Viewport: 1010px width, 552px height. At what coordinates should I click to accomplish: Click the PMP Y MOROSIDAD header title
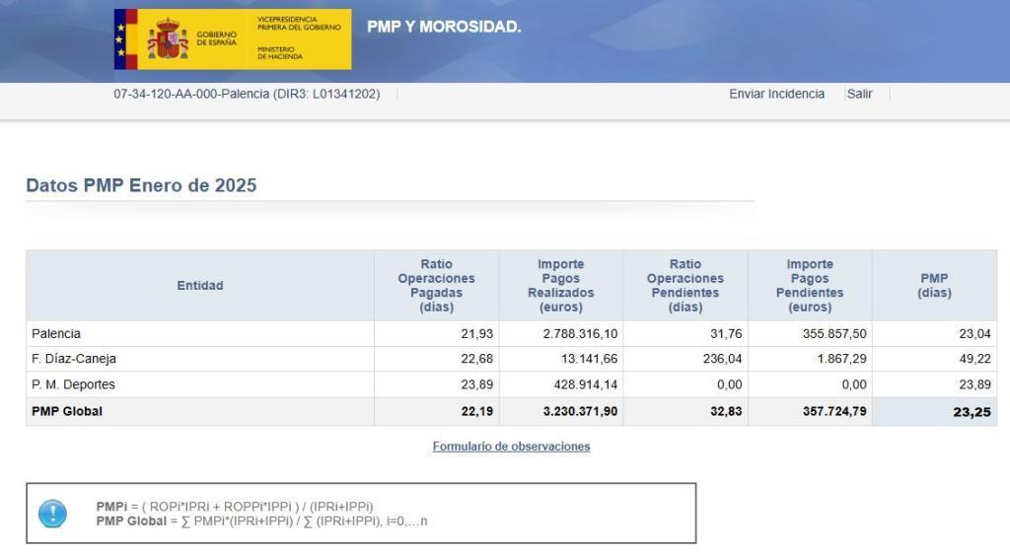click(444, 27)
